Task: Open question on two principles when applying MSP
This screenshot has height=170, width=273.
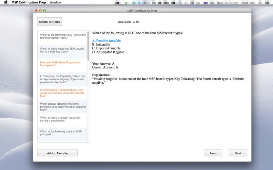Action: (62, 107)
